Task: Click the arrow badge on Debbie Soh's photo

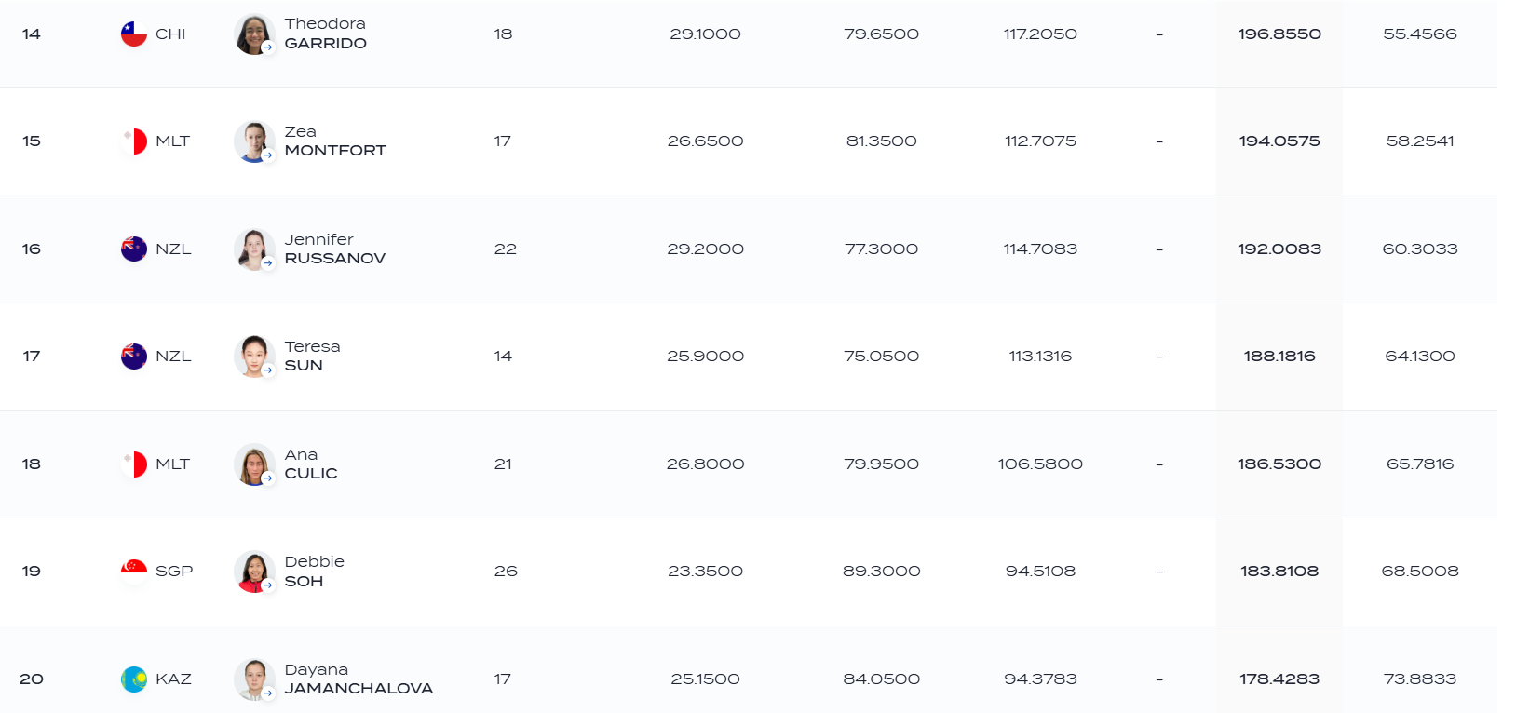Action: pyautogui.click(x=268, y=585)
